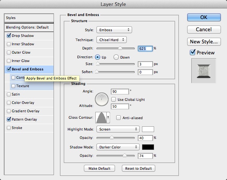Select Blending Options: Default

(x=29, y=27)
